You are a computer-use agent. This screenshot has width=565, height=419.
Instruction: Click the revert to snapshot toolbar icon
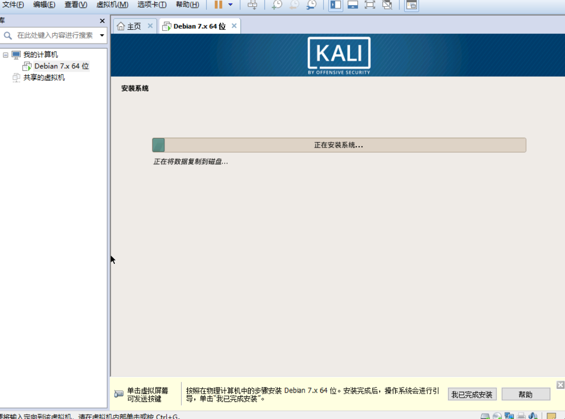point(294,5)
